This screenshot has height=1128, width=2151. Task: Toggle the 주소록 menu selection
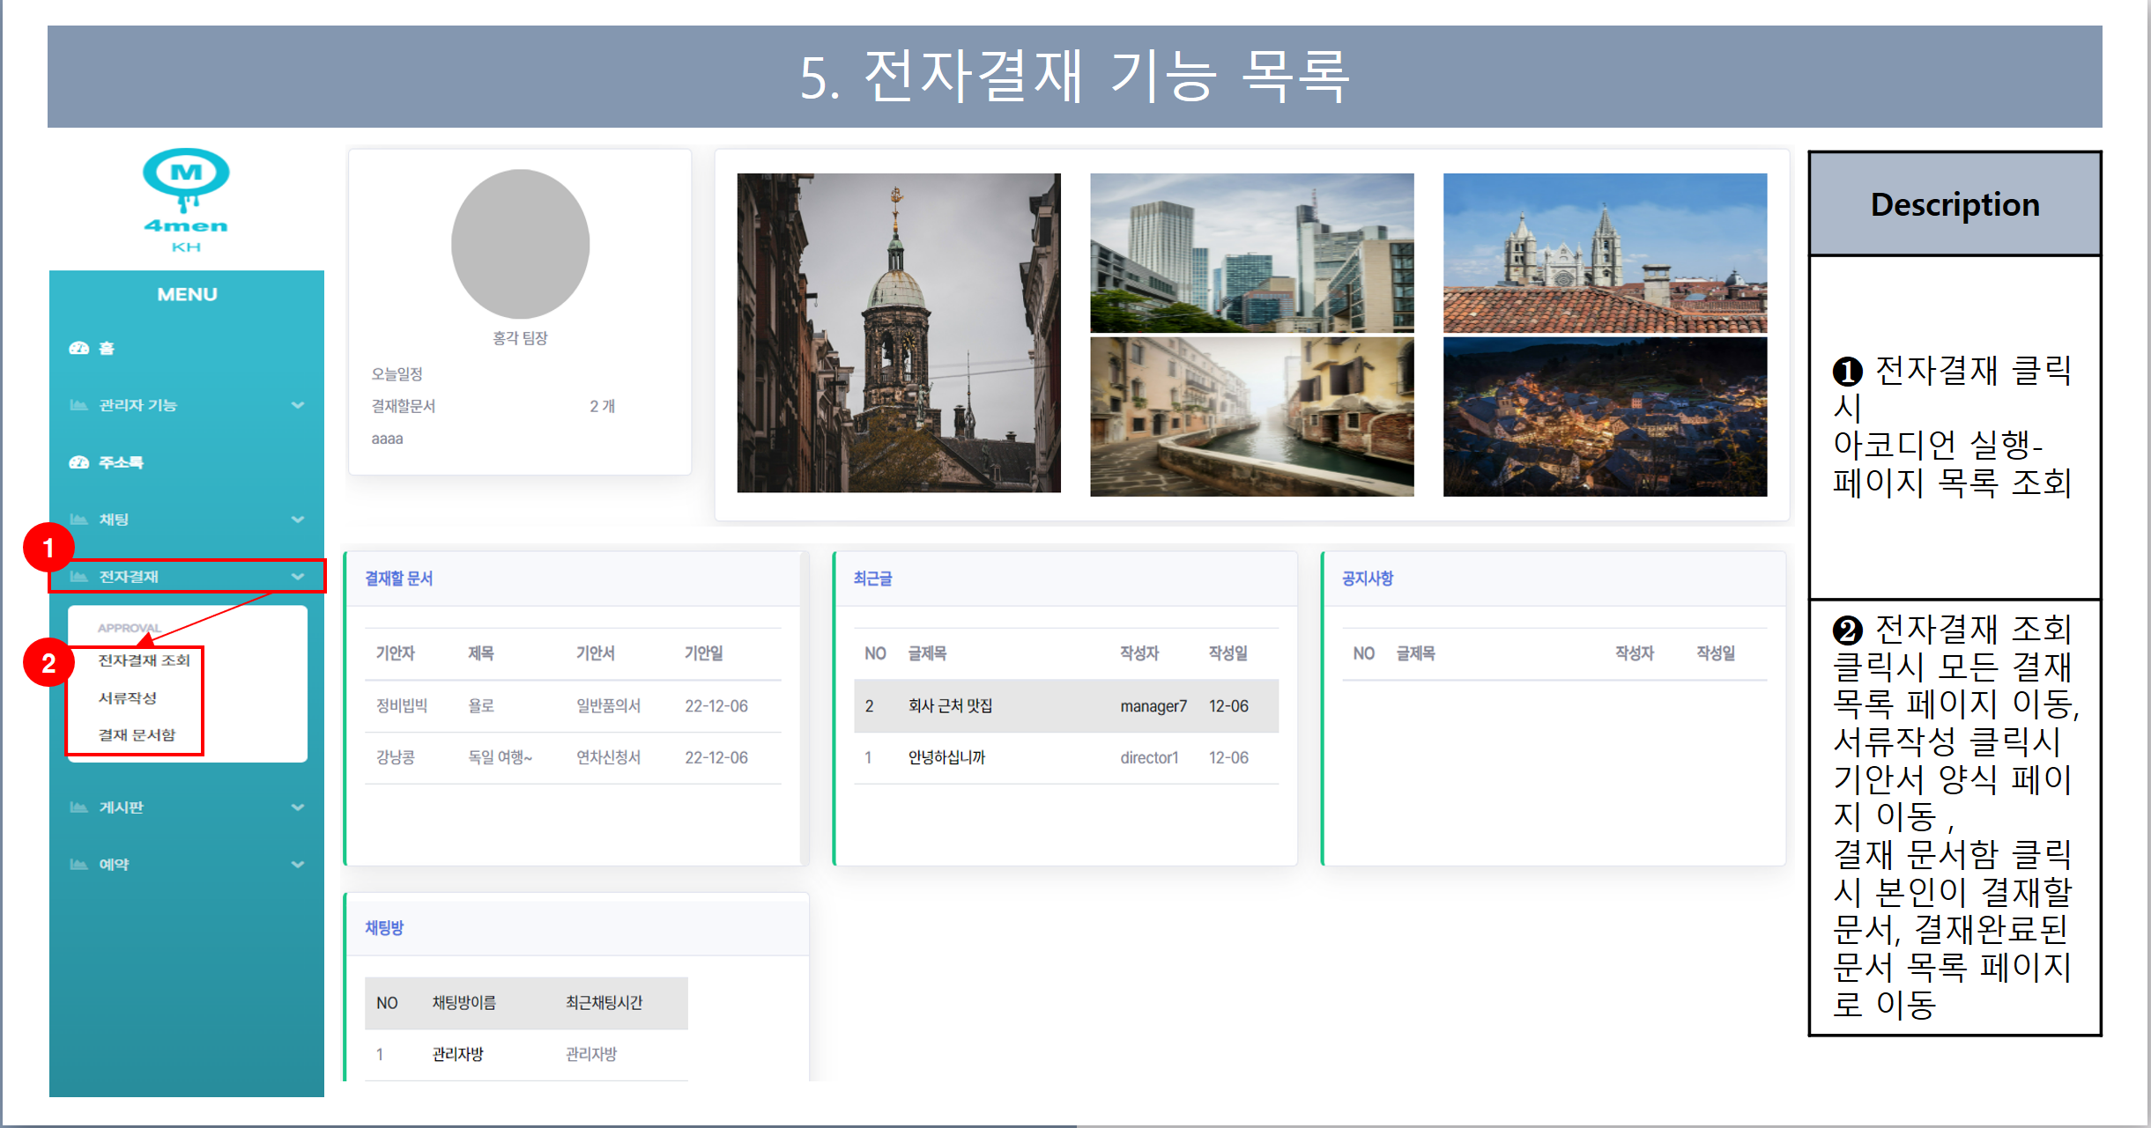(119, 461)
